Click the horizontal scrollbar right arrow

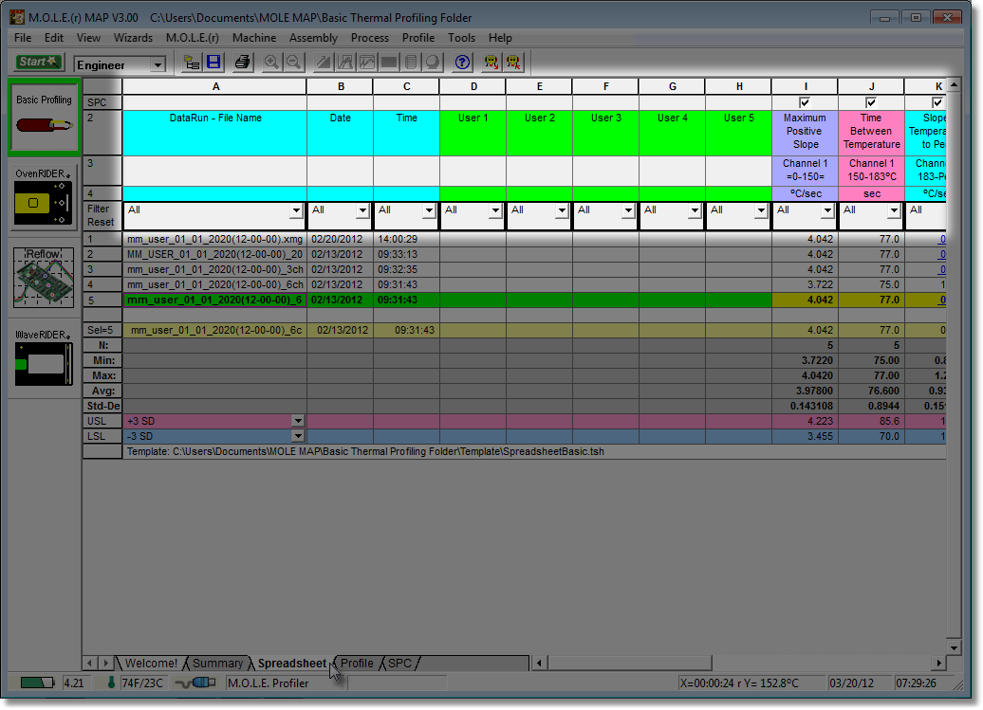click(x=938, y=663)
